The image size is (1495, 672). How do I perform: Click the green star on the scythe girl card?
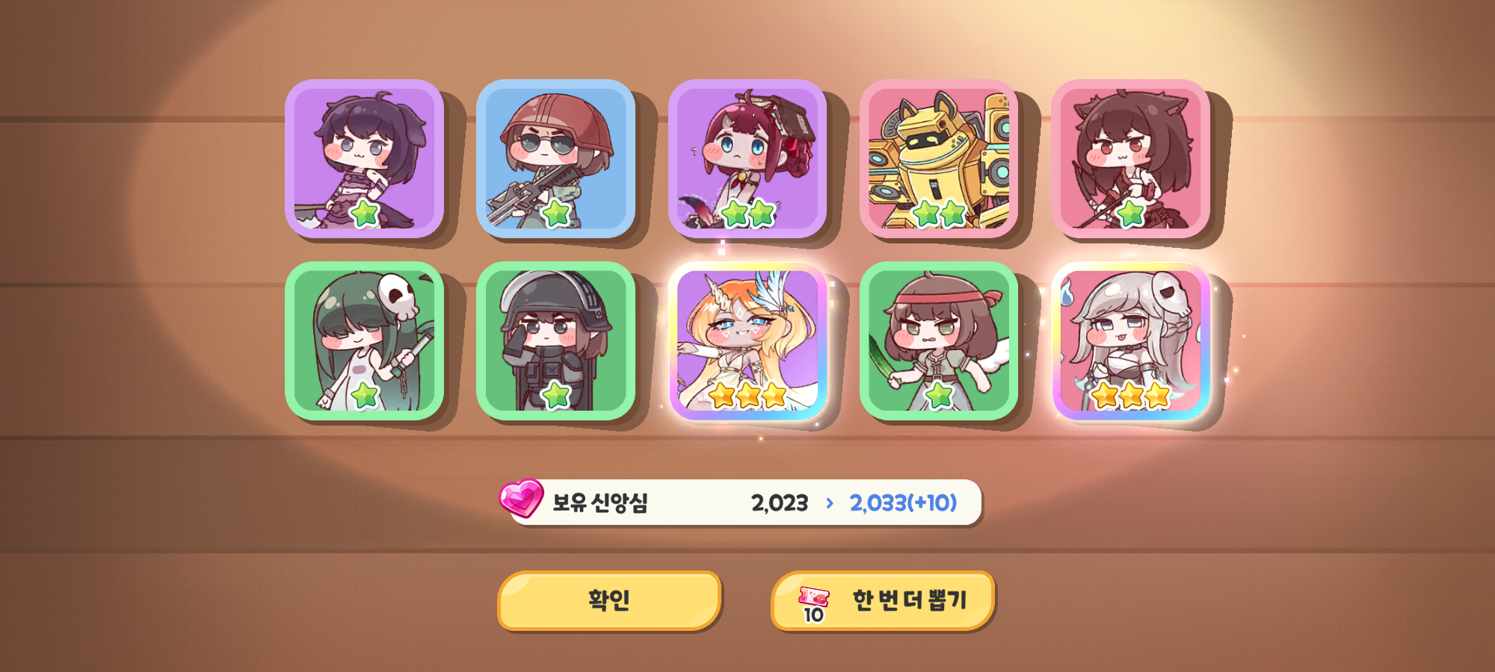click(365, 214)
